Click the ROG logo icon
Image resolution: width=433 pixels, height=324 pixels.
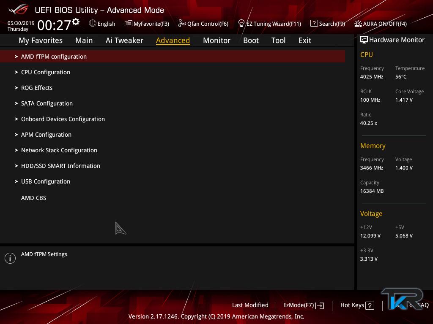pos(19,9)
